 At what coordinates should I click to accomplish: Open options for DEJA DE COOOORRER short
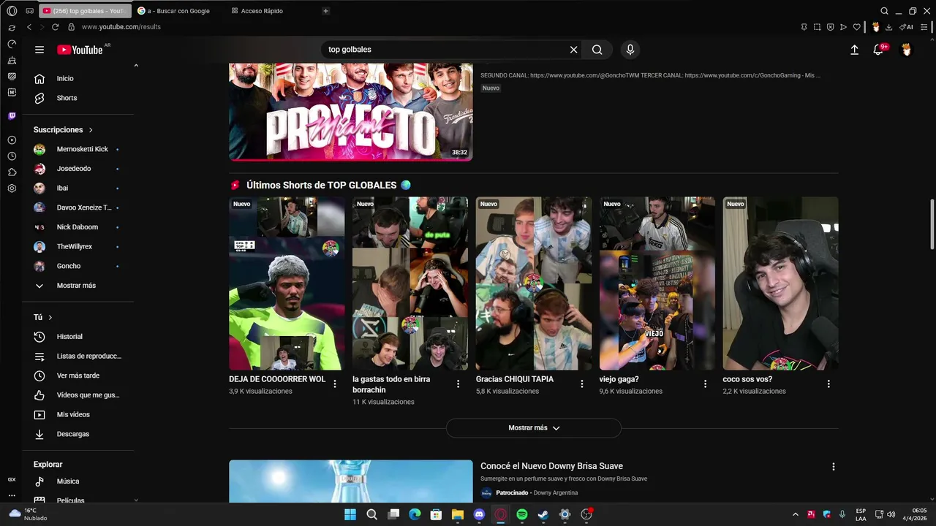click(335, 384)
